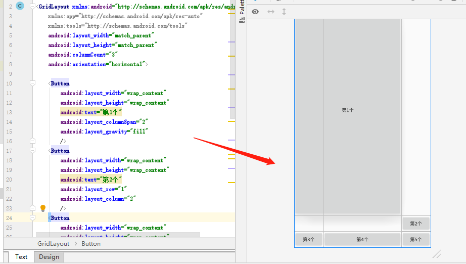Select Button in the breadcrumb bar
This screenshot has height=264, width=466.
point(91,244)
